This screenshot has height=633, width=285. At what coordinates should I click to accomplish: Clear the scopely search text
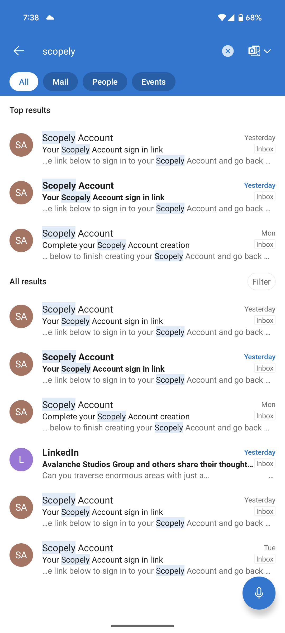[x=228, y=51]
